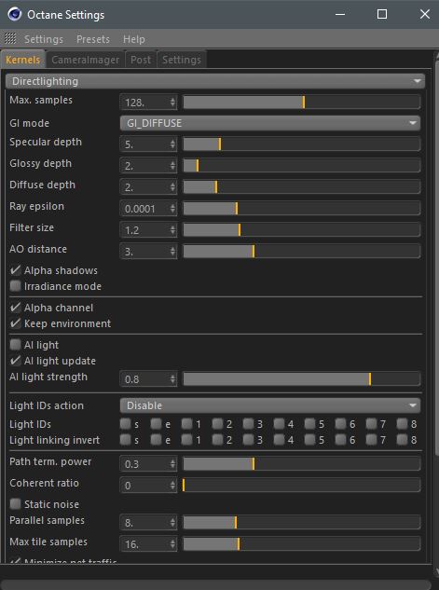This screenshot has height=590, width=439.
Task: Check the Light linking invert 's' checkbox
Action: pyautogui.click(x=125, y=440)
